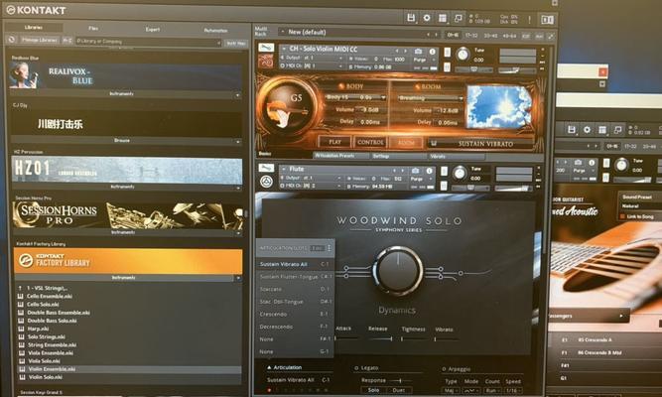Open the Arpeggio Speed 1/16 dropdown

tap(512, 390)
